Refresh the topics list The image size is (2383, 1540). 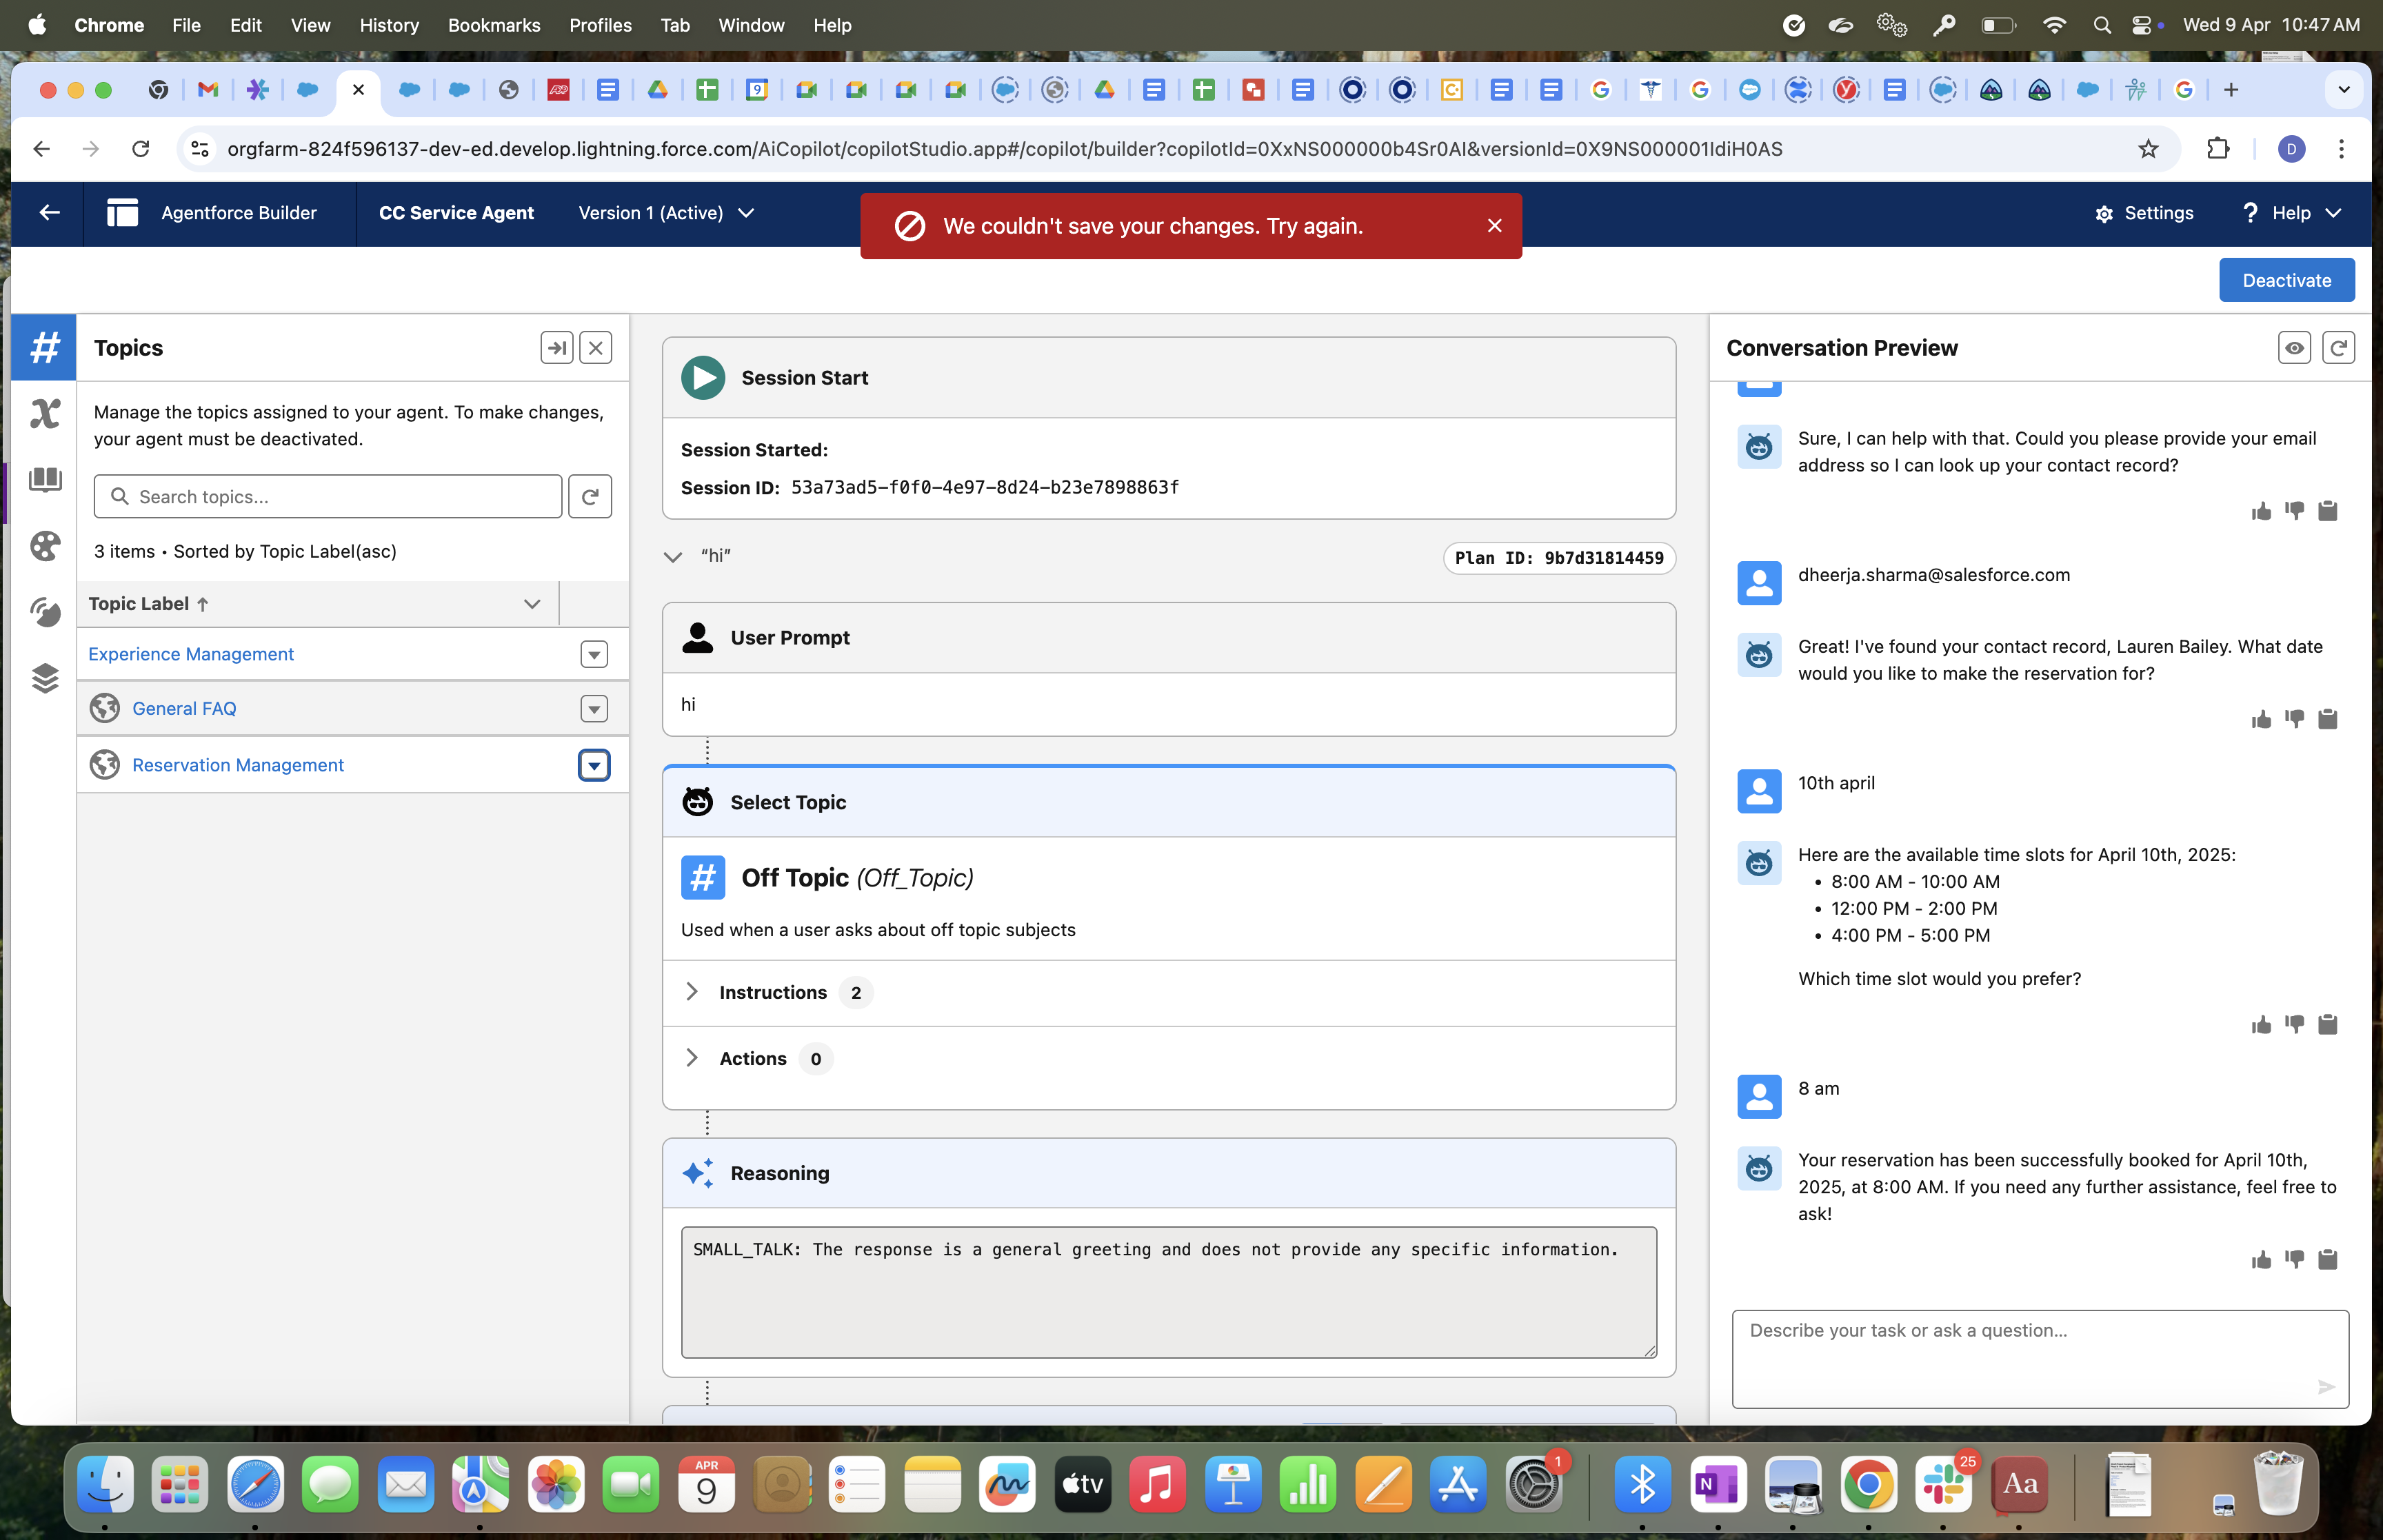tap(590, 496)
